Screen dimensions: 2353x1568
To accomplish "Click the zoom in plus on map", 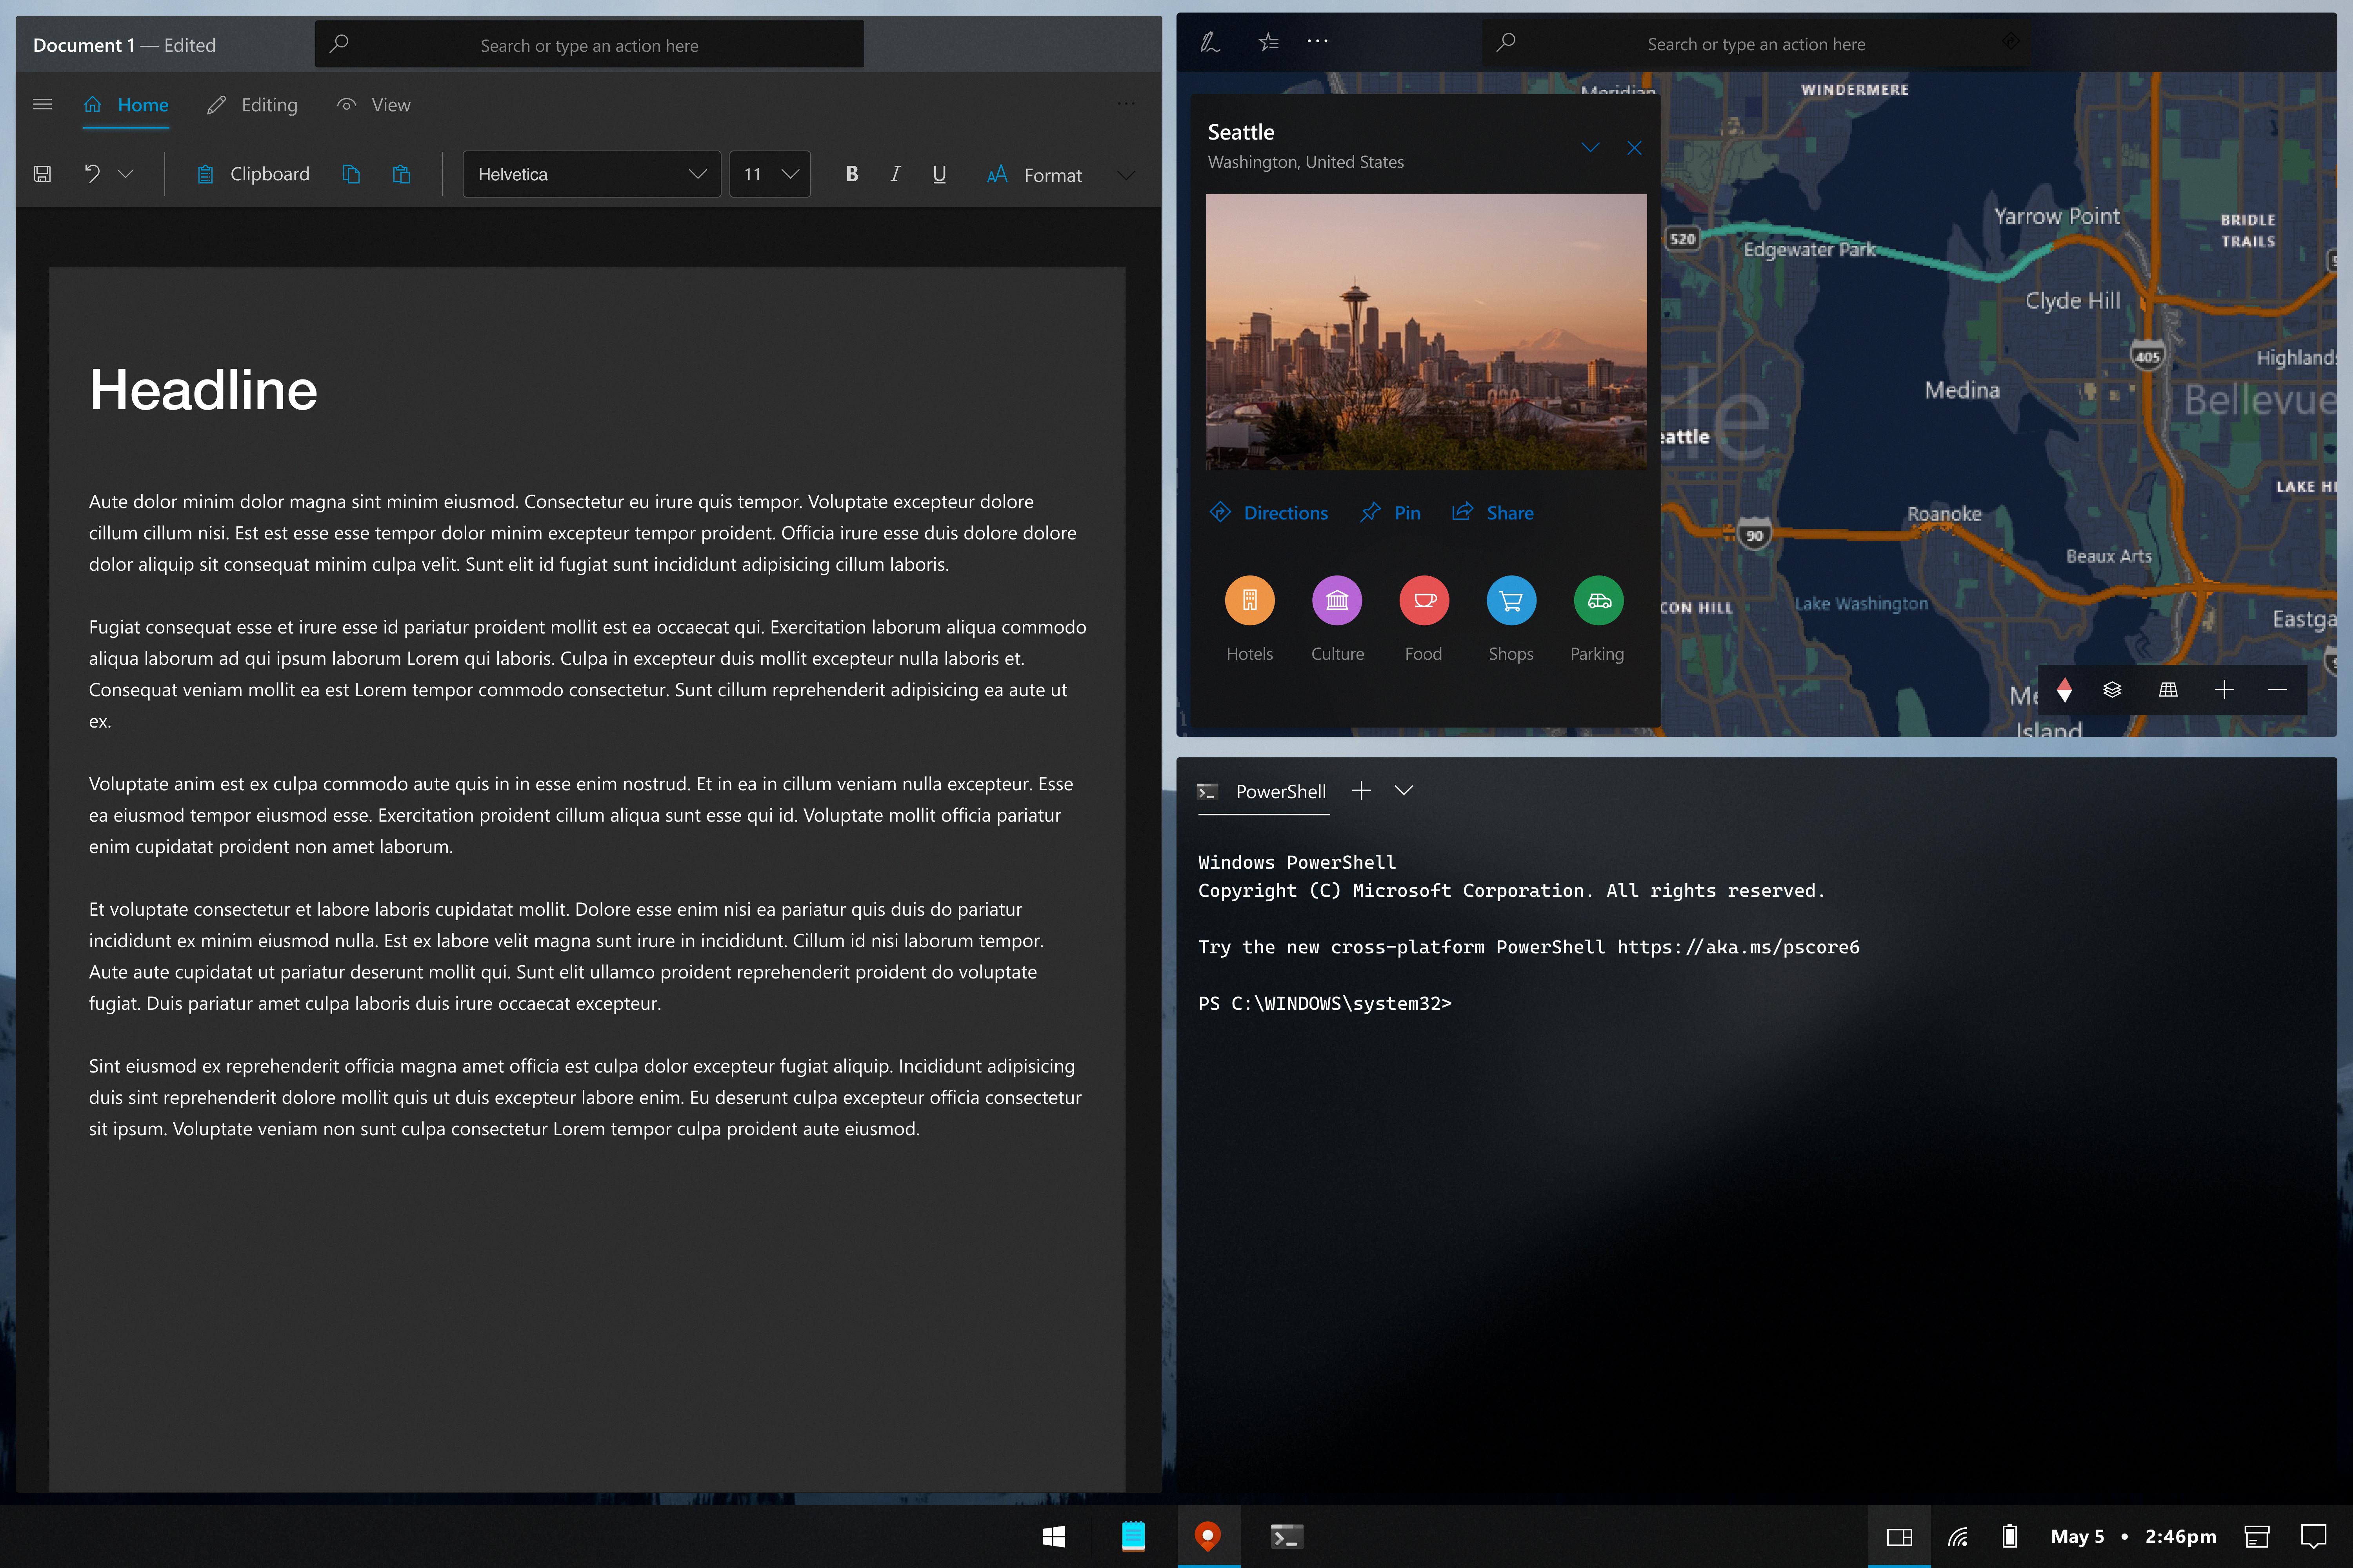I will point(2224,690).
